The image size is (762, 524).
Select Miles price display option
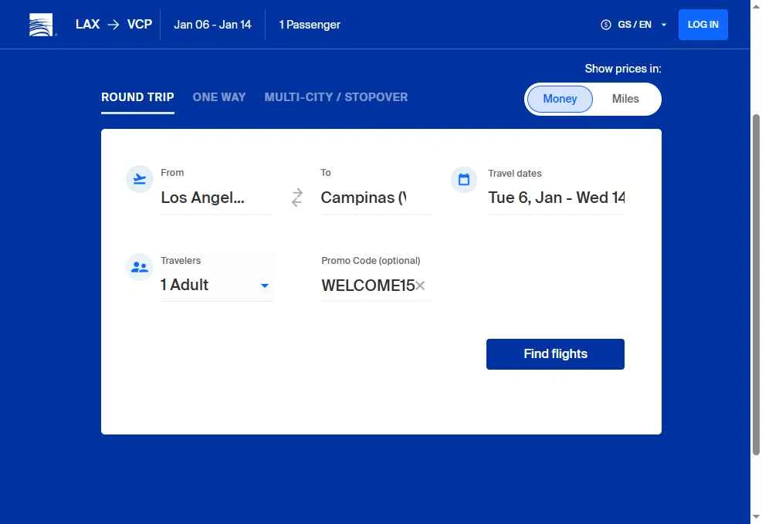point(625,99)
